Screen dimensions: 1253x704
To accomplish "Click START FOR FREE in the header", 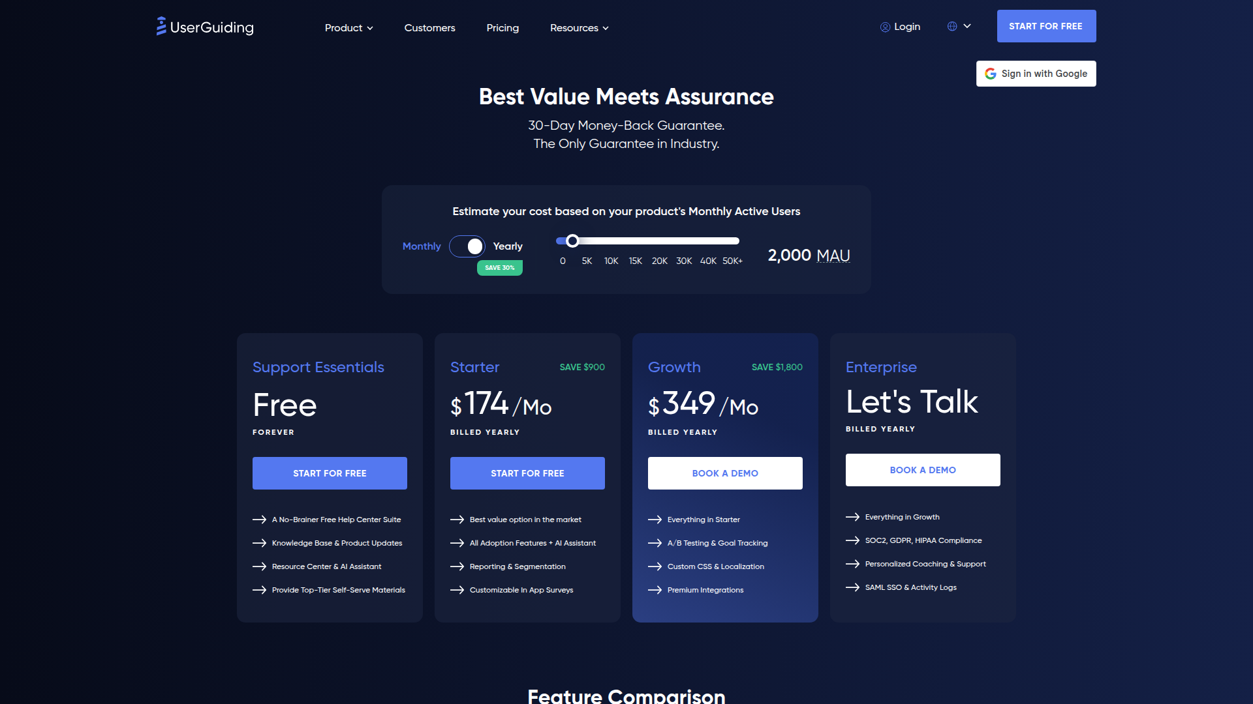I will point(1046,26).
